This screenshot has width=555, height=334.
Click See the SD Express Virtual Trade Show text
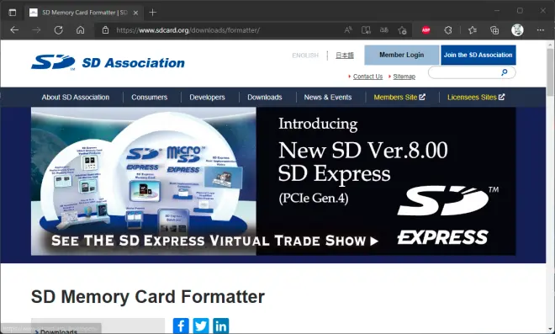click(214, 241)
